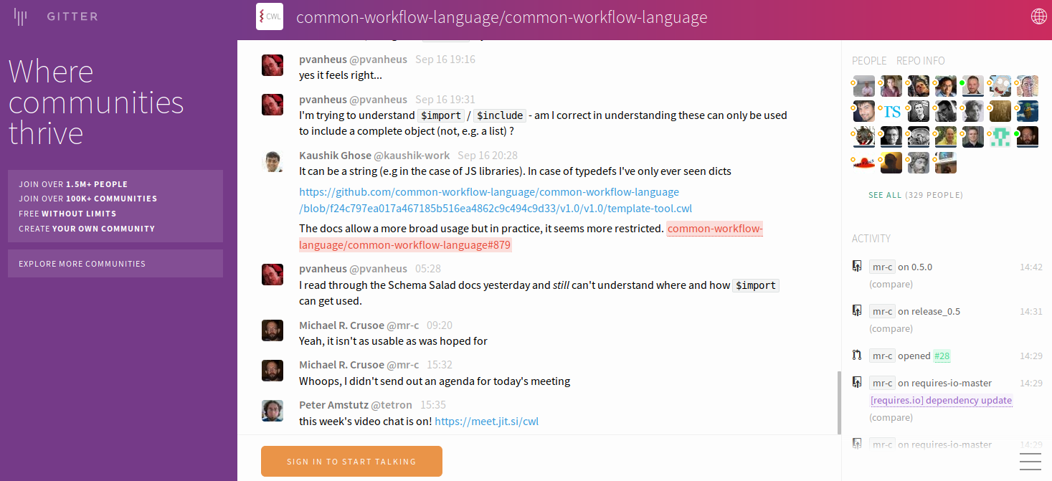Click the 'Sep 16 19:16' timestamp
1052x481 pixels.
(x=445, y=59)
